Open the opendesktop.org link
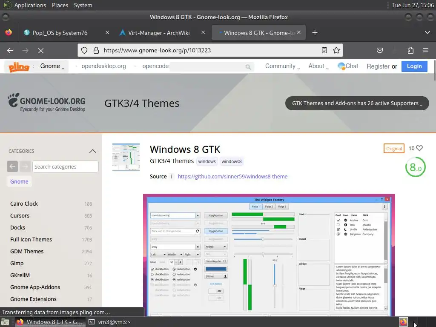Image resolution: width=436 pixels, height=327 pixels. pos(104,66)
